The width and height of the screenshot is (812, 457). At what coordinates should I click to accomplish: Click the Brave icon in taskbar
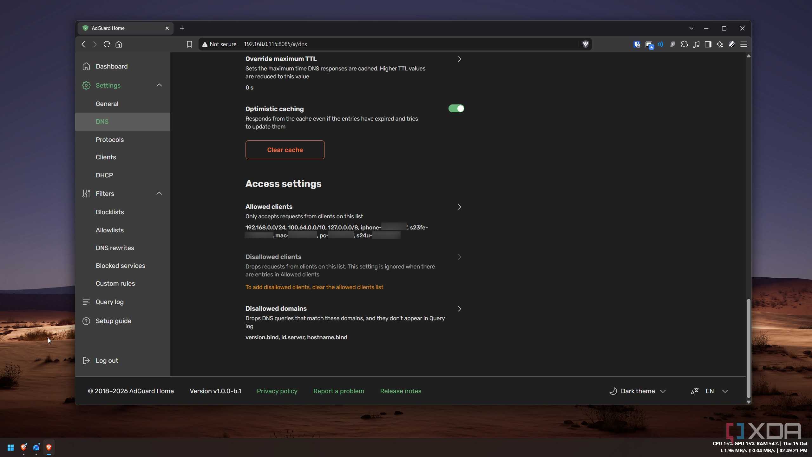(x=49, y=447)
